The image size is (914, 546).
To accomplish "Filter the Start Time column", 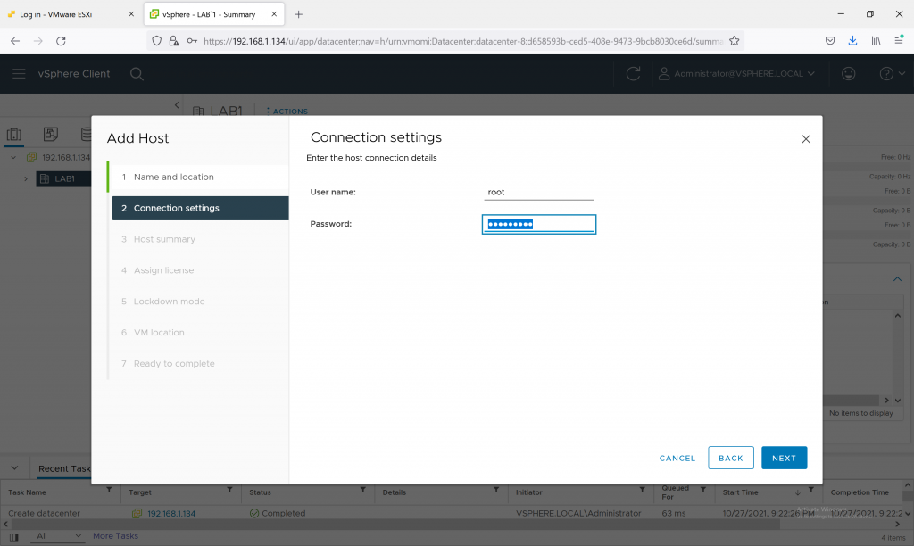I will click(810, 490).
